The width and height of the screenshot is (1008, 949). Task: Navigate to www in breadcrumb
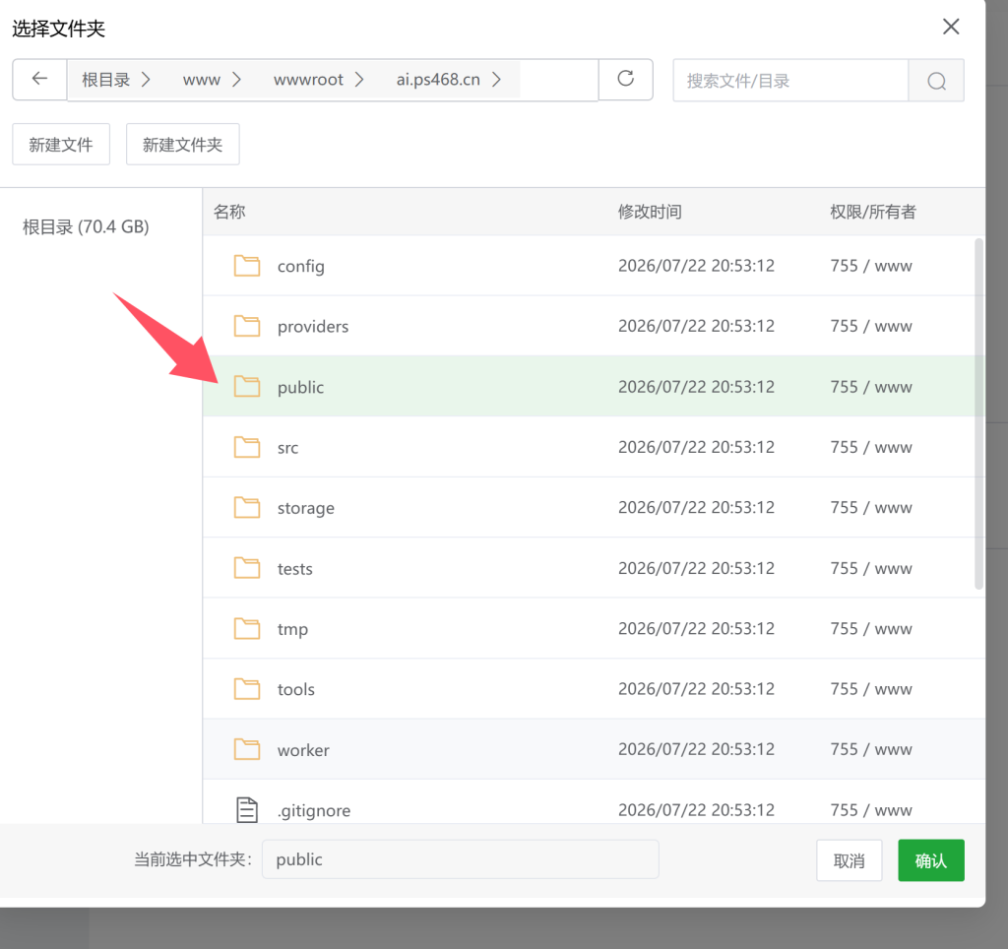coord(201,80)
